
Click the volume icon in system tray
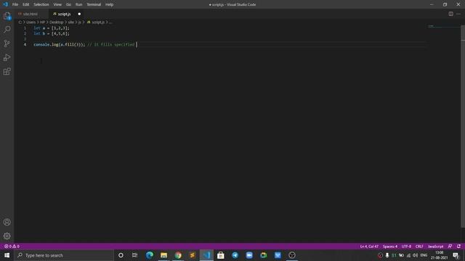click(416, 255)
